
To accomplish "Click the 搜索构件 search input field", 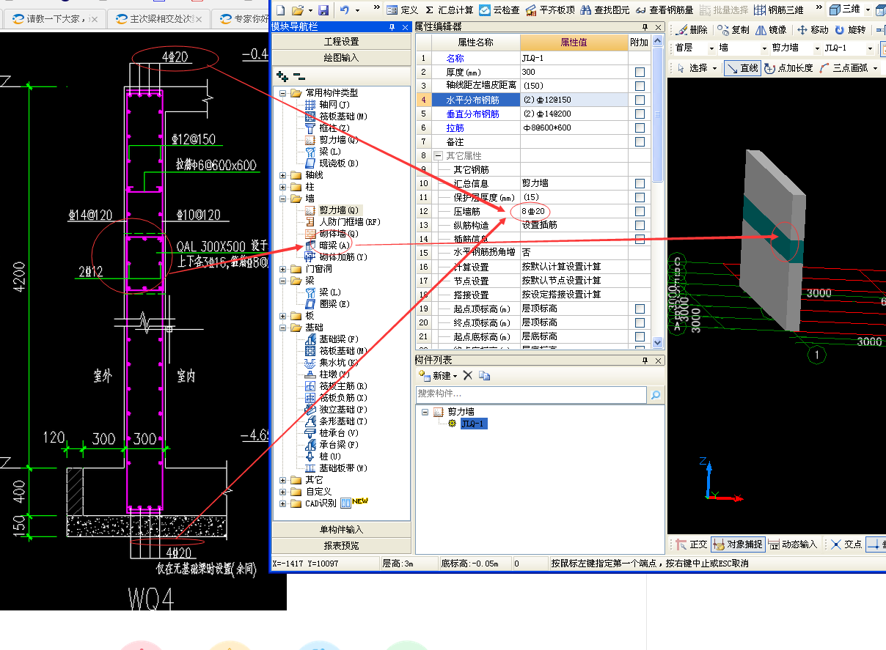I will (531, 394).
